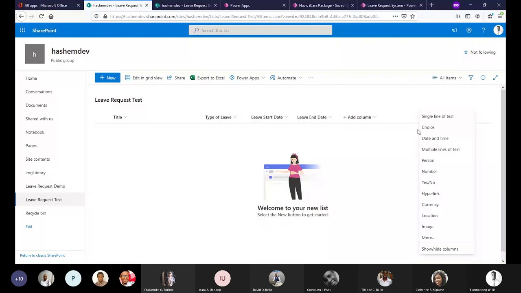Open the browser library icon
Screen dimensions: 521x293
pos(458,16)
